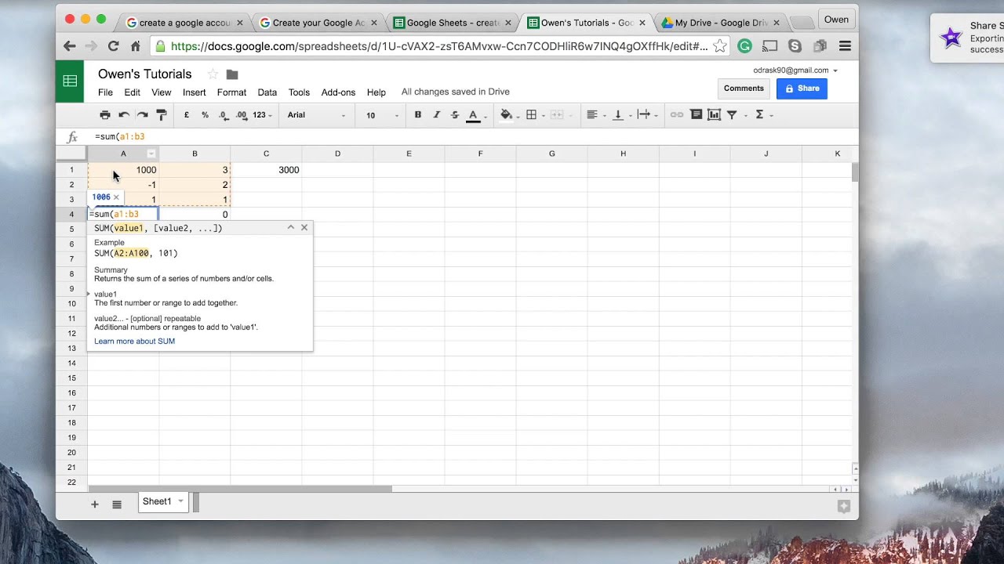Toggle italic formatting
The width and height of the screenshot is (1004, 564).
tap(437, 115)
